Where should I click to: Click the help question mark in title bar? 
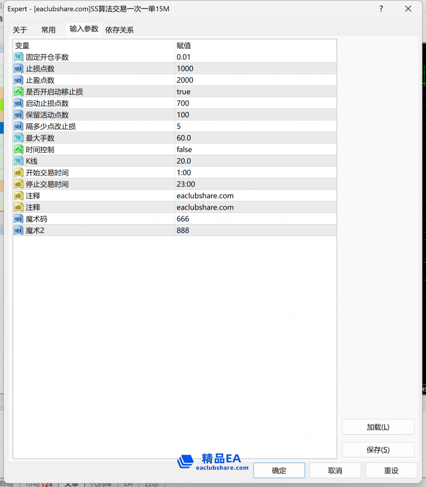(x=381, y=9)
